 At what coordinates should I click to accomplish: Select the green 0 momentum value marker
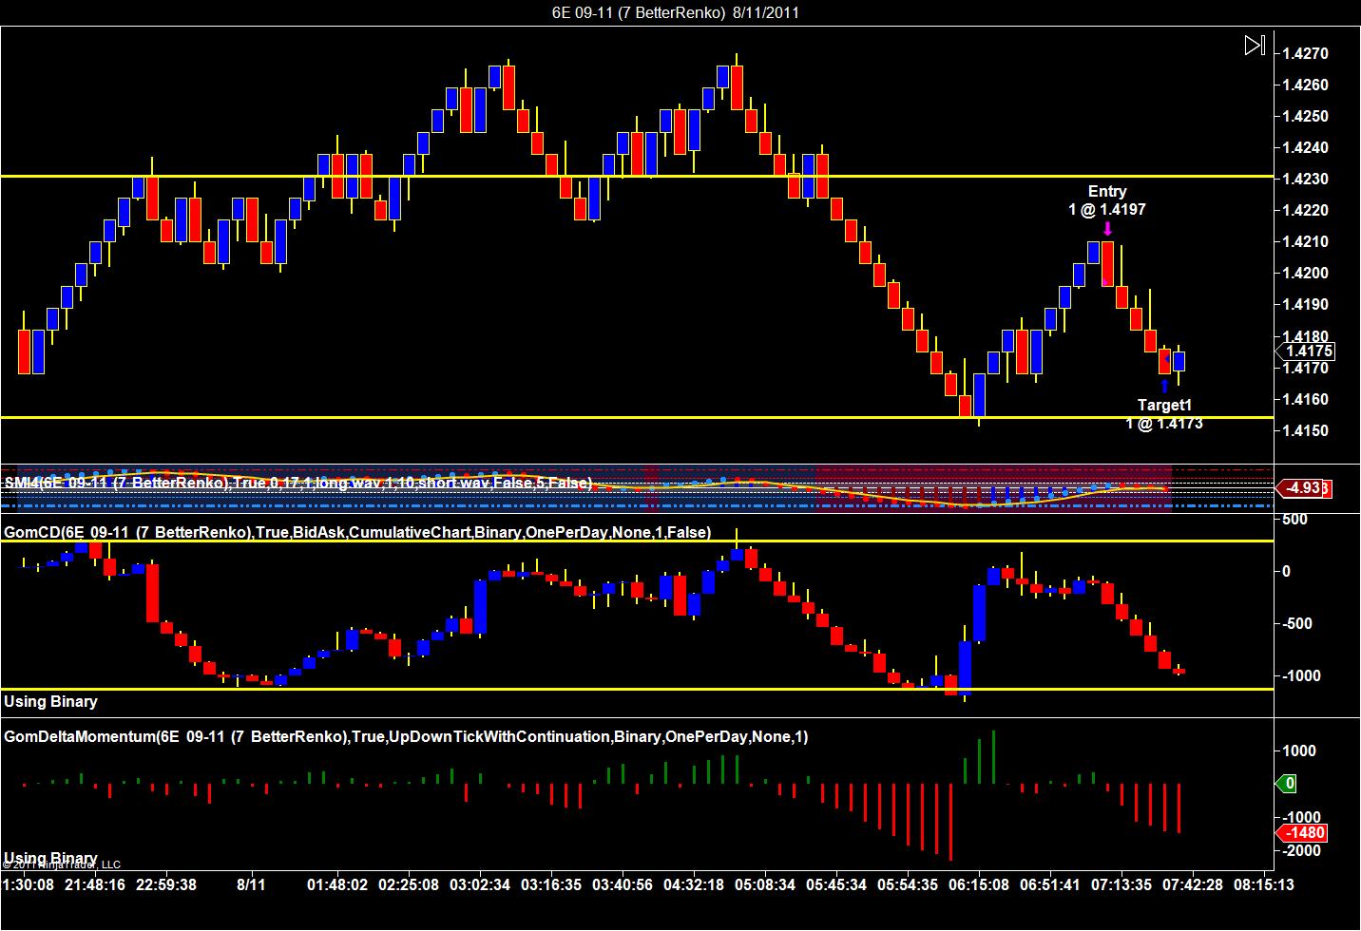[x=1286, y=784]
